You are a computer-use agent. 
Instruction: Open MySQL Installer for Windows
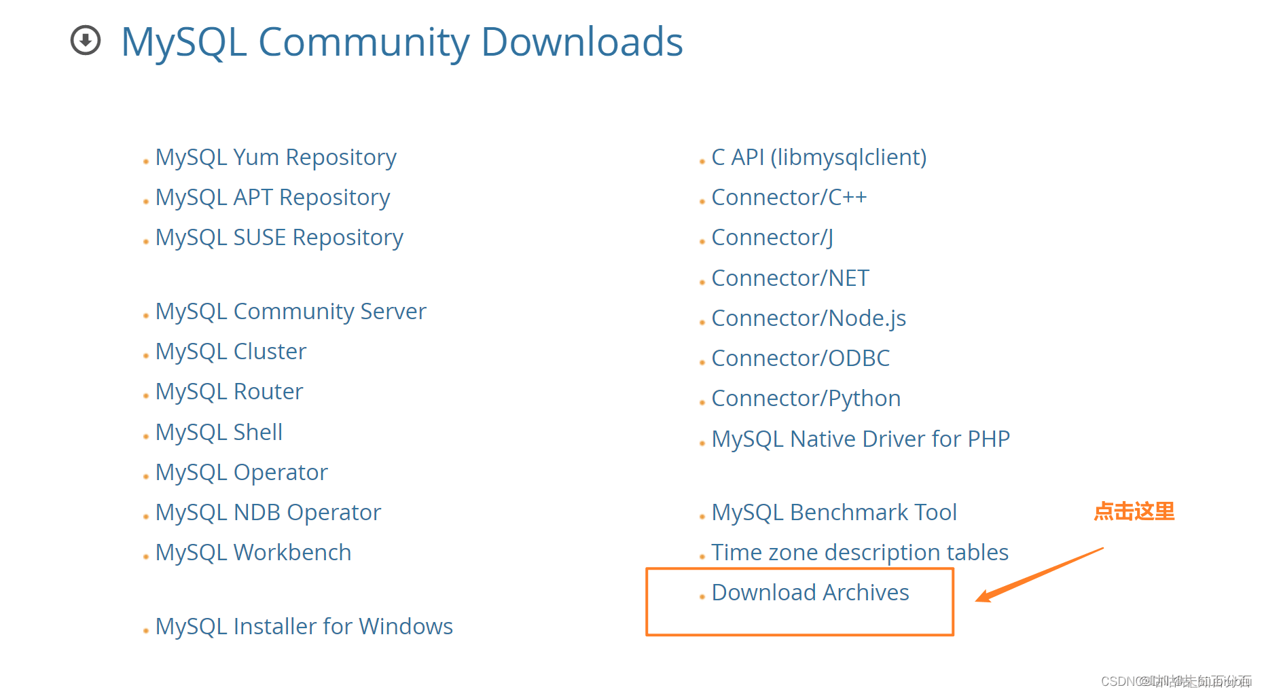[304, 627]
